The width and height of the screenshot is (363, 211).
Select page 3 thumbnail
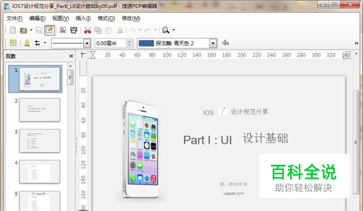coord(39,141)
